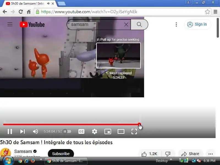Image resolution: width=220 pixels, height=165 pixels.
Task: Click the progress bar scrubber handle
Action: click(139, 124)
